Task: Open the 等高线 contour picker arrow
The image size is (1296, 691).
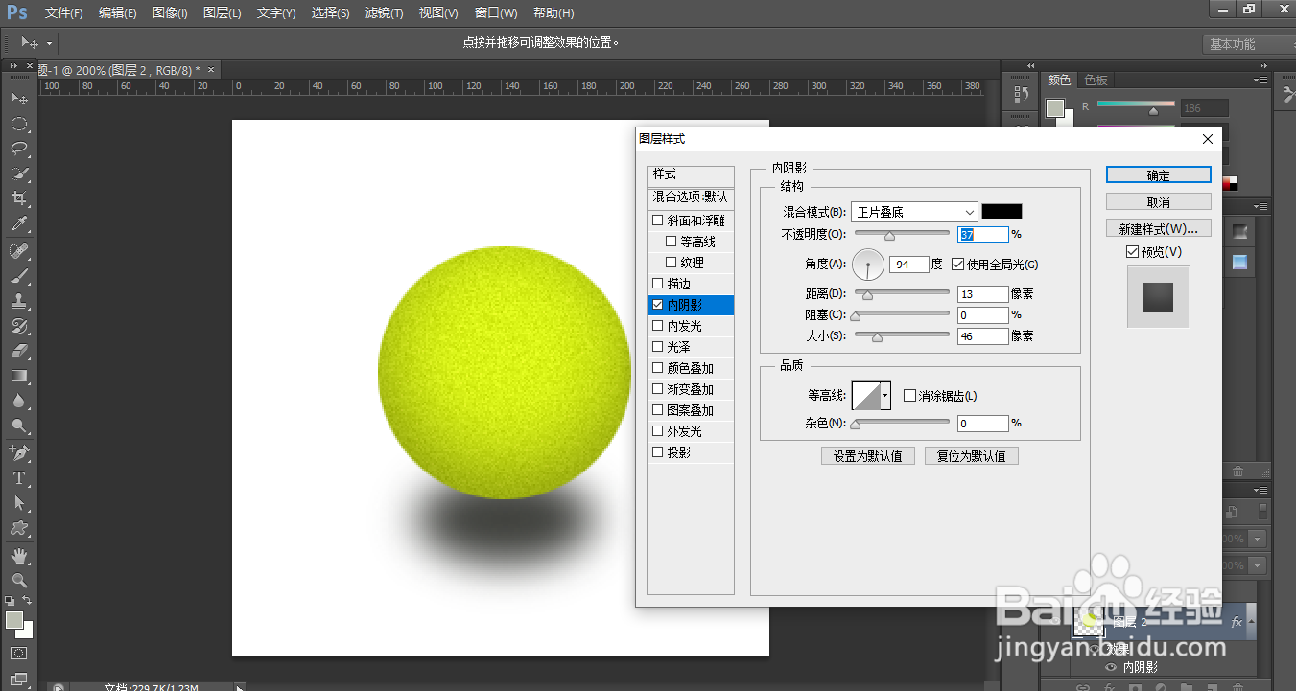Action: point(885,395)
